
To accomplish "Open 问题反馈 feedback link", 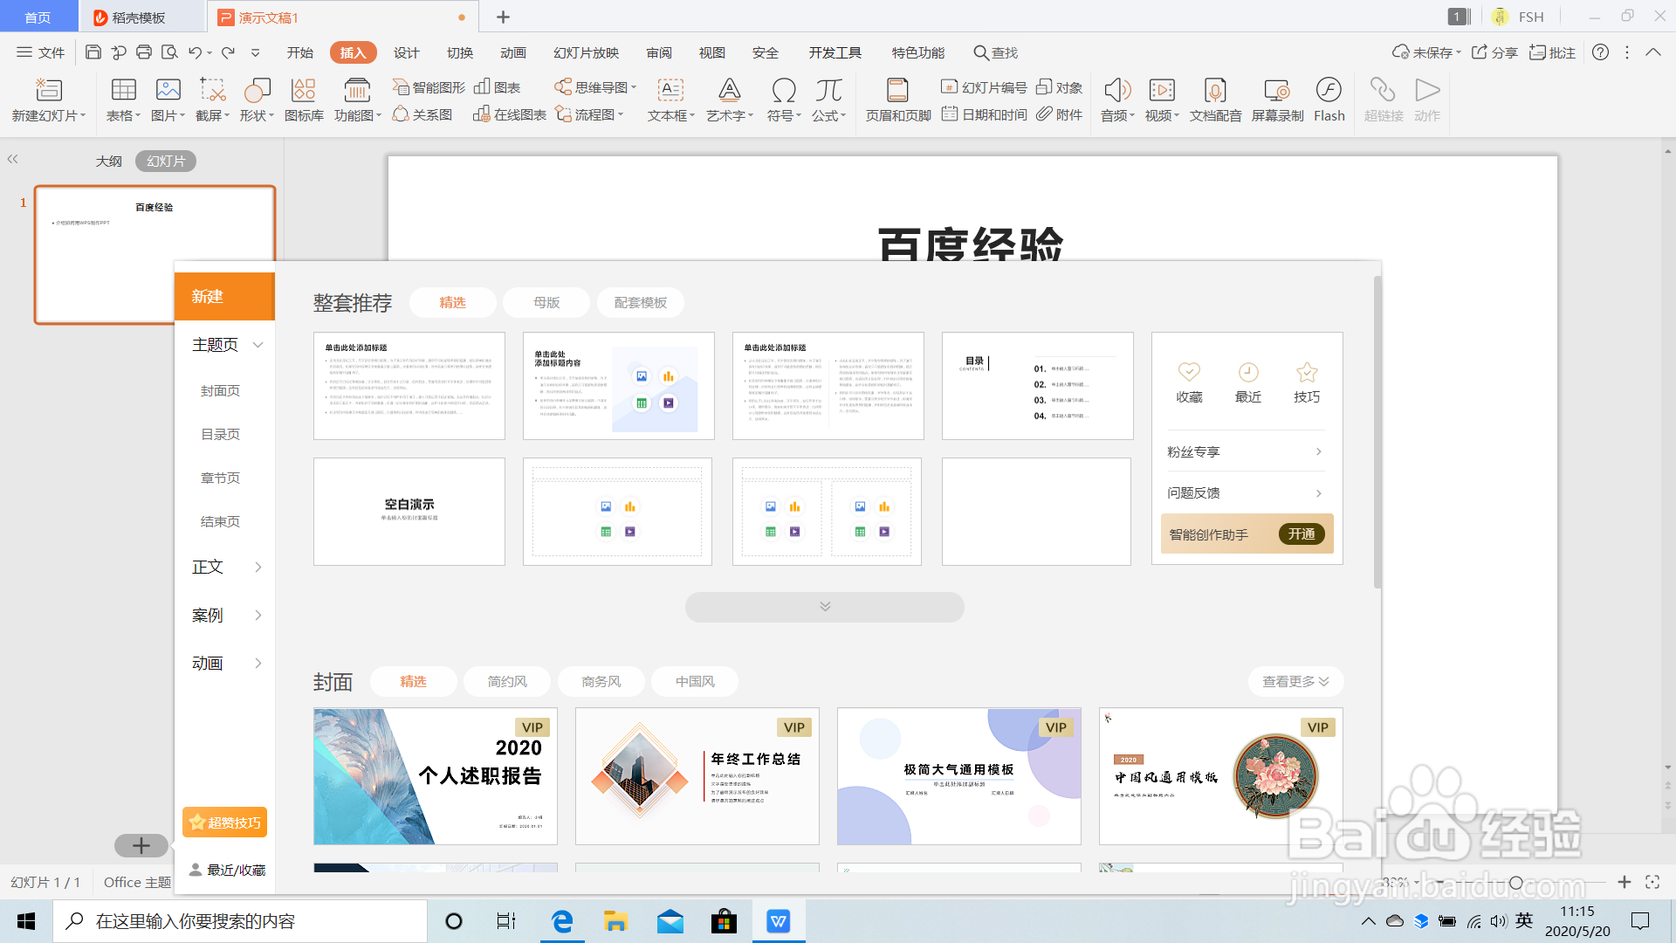I will [x=1246, y=492].
